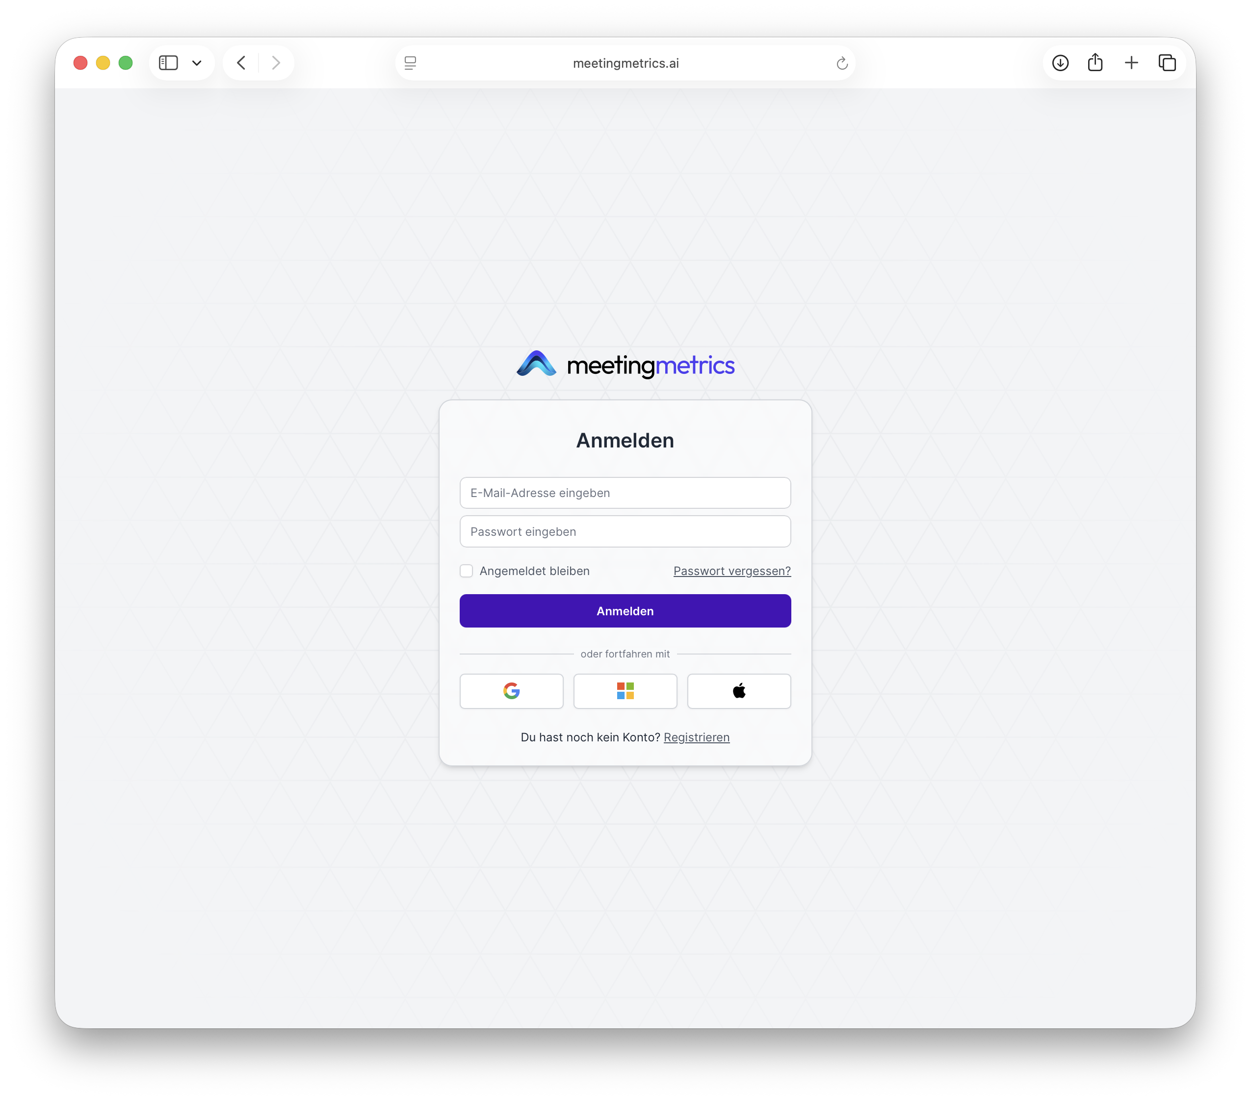Click the Safari sidebar toggle icon
Screen dimensions: 1251x1101
pos(168,63)
